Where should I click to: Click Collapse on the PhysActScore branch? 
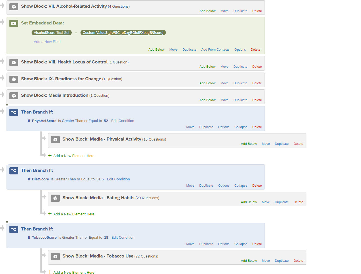pyautogui.click(x=241, y=127)
